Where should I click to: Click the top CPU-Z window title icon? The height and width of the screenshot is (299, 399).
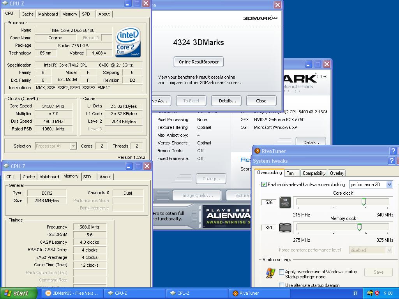point(5,3)
